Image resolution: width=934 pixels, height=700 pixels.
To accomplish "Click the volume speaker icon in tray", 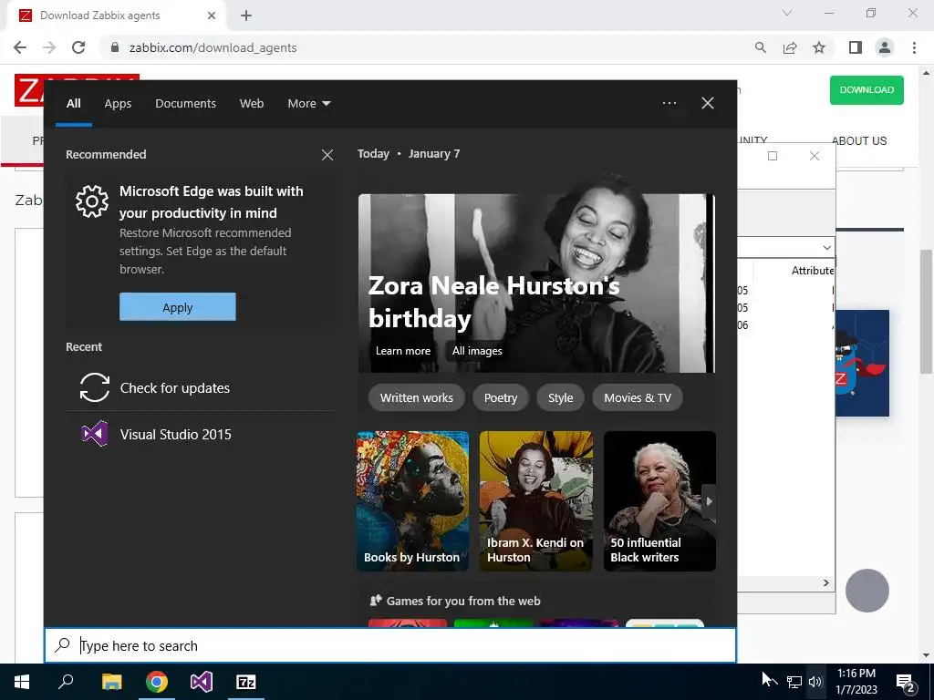I will point(815,682).
